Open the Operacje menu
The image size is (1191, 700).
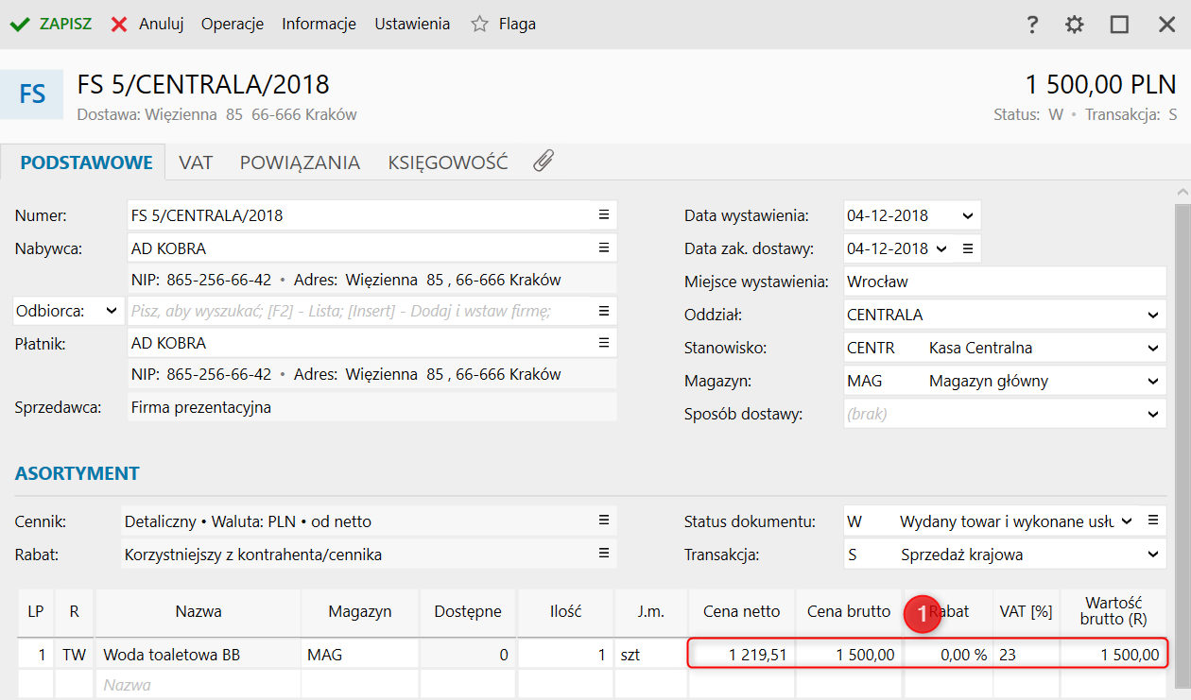tap(232, 25)
